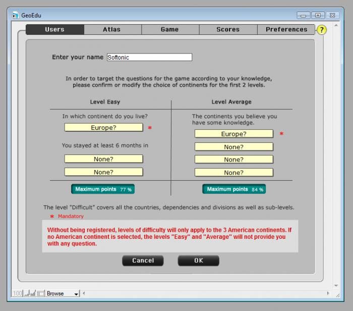Click the Enter your name field

pos(149,57)
